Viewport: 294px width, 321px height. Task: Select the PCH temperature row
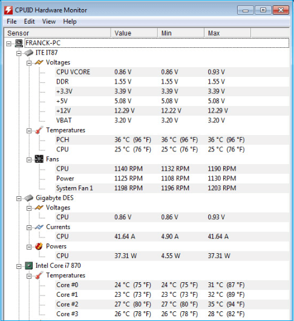click(x=172, y=140)
